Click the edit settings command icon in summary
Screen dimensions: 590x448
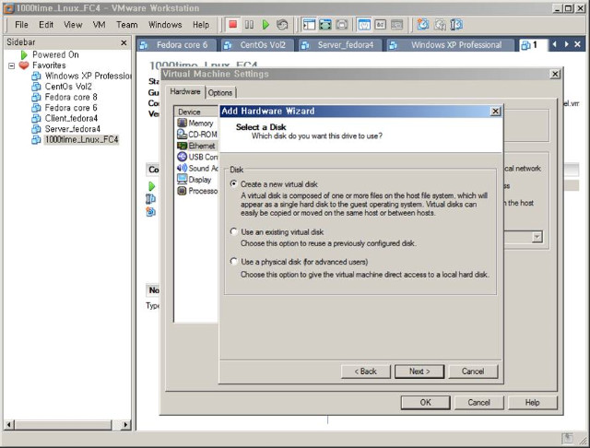[x=151, y=198]
